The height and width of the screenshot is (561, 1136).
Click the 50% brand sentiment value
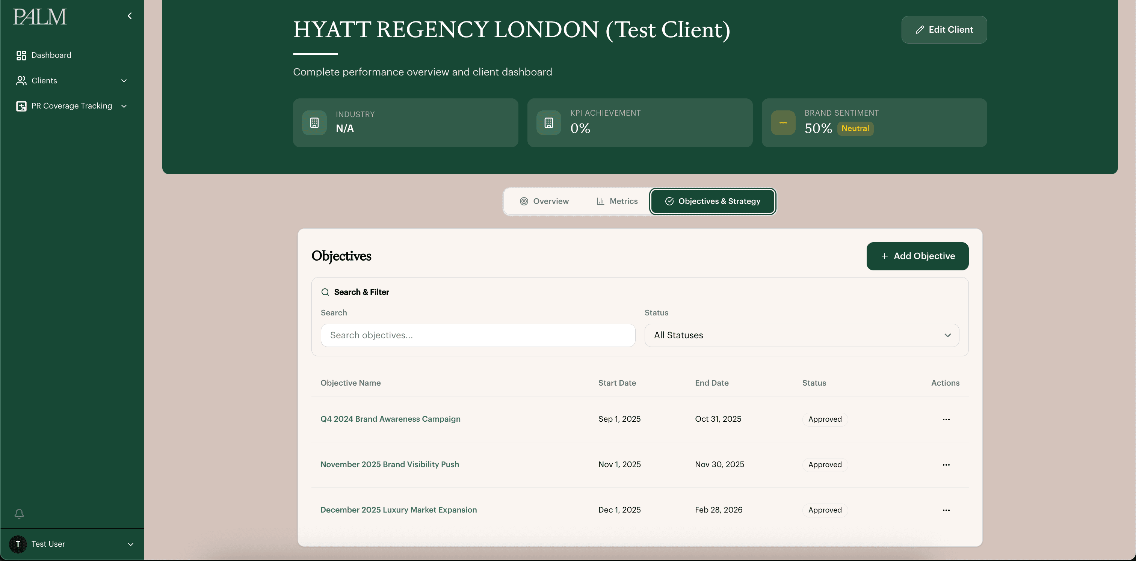coord(818,129)
